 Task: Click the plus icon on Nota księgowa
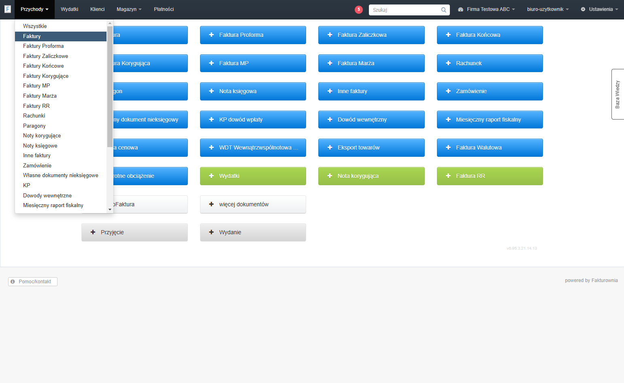(211, 91)
